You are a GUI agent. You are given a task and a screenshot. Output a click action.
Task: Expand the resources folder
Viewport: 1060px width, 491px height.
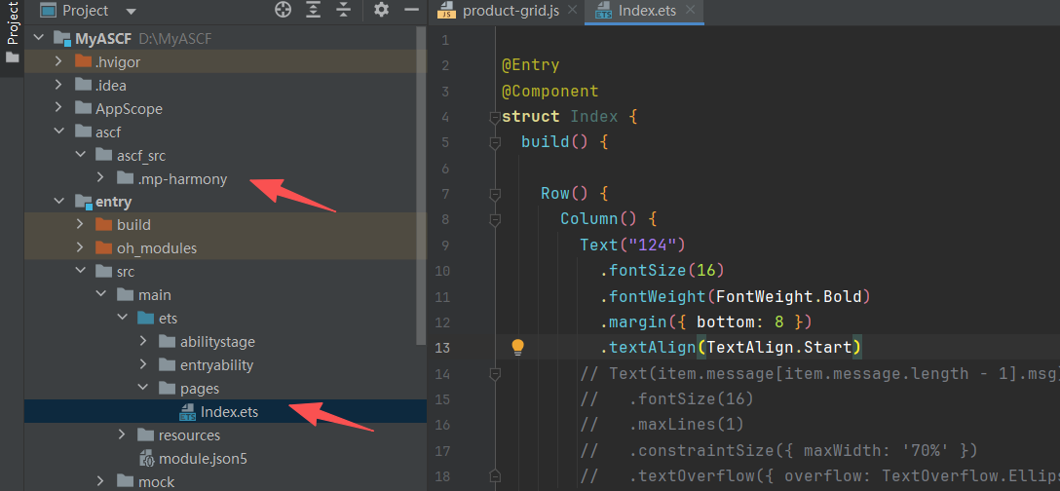[121, 435]
